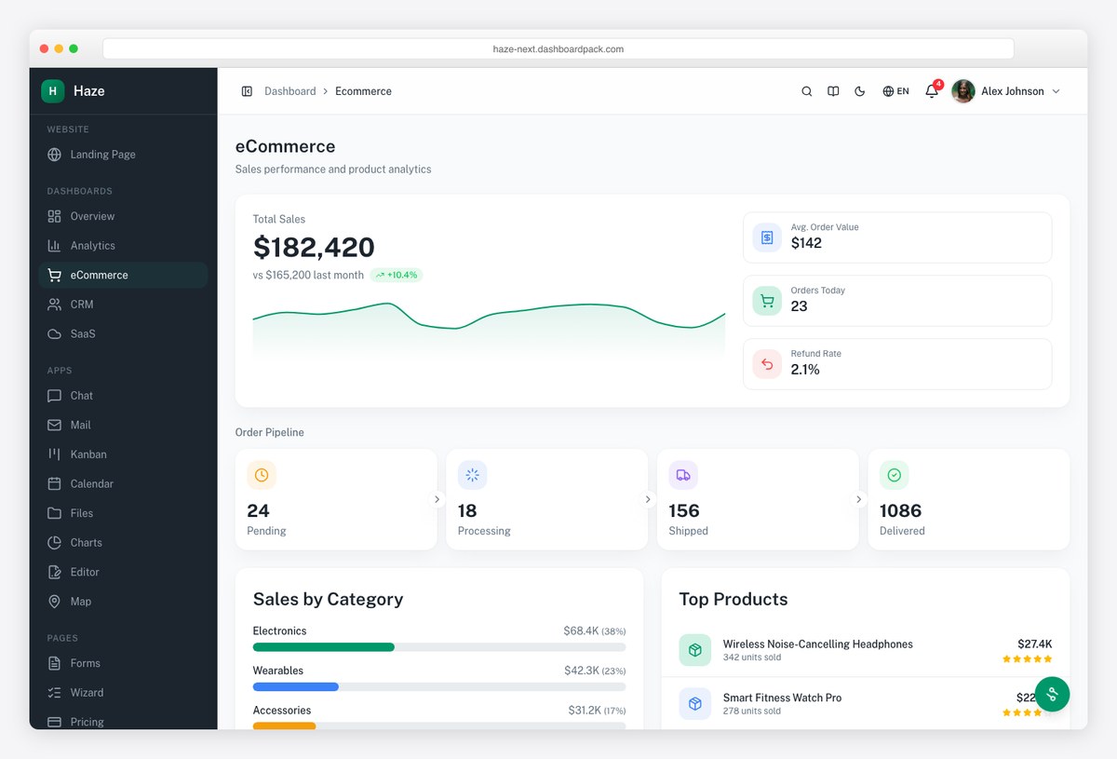Click the Total Sales line chart
This screenshot has height=759, width=1117.
coord(489,328)
